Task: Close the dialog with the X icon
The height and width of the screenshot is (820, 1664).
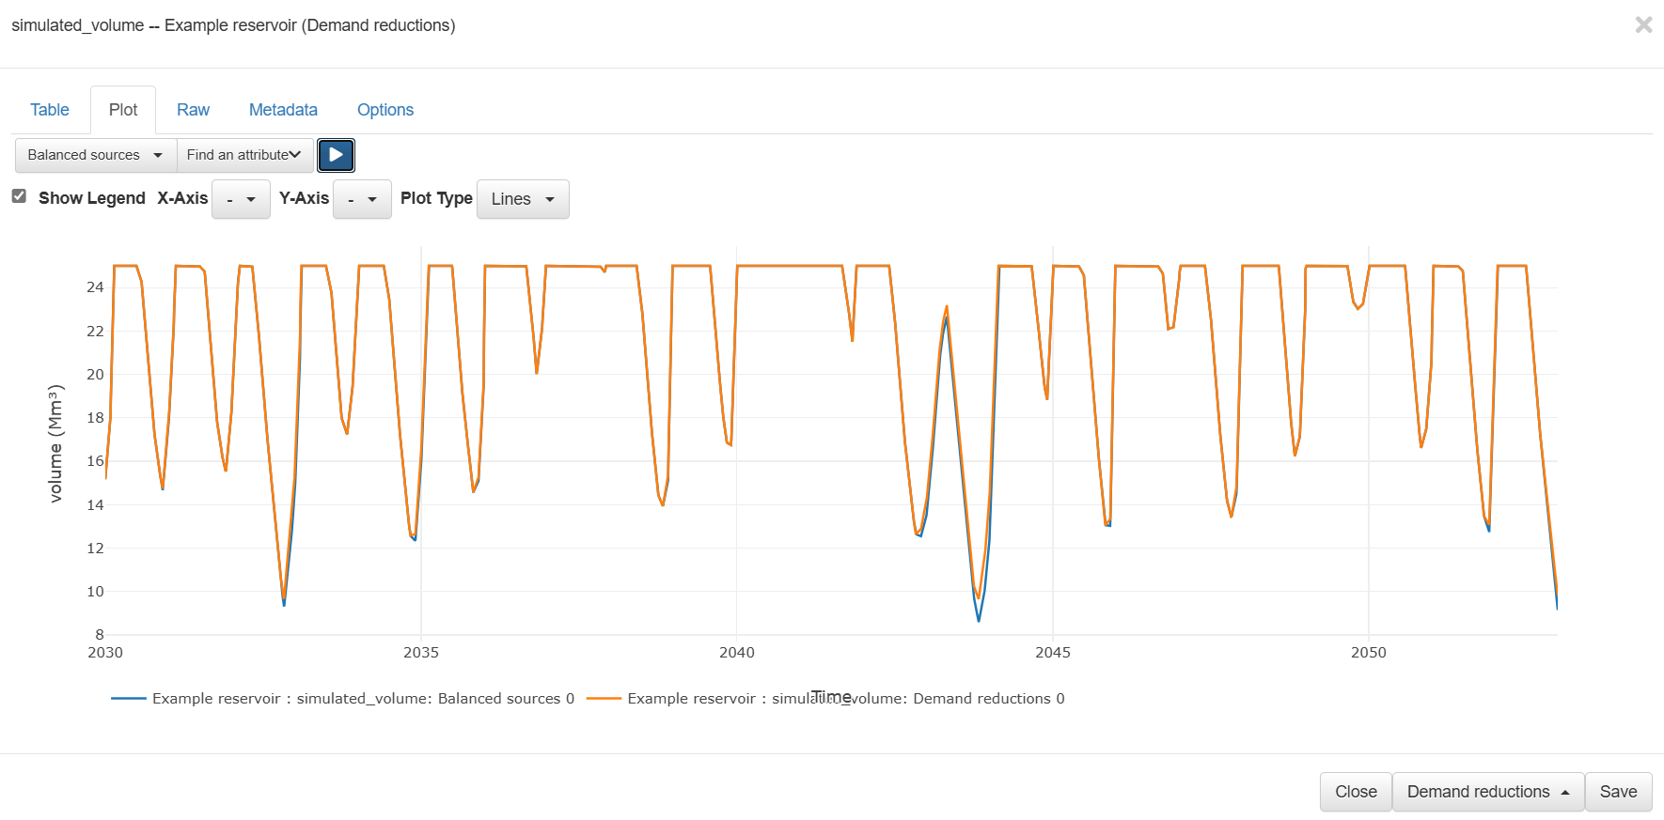Action: (x=1643, y=25)
